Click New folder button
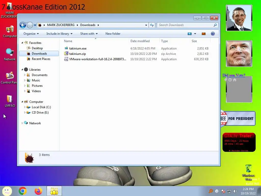261x196 pixels. pos(113,34)
